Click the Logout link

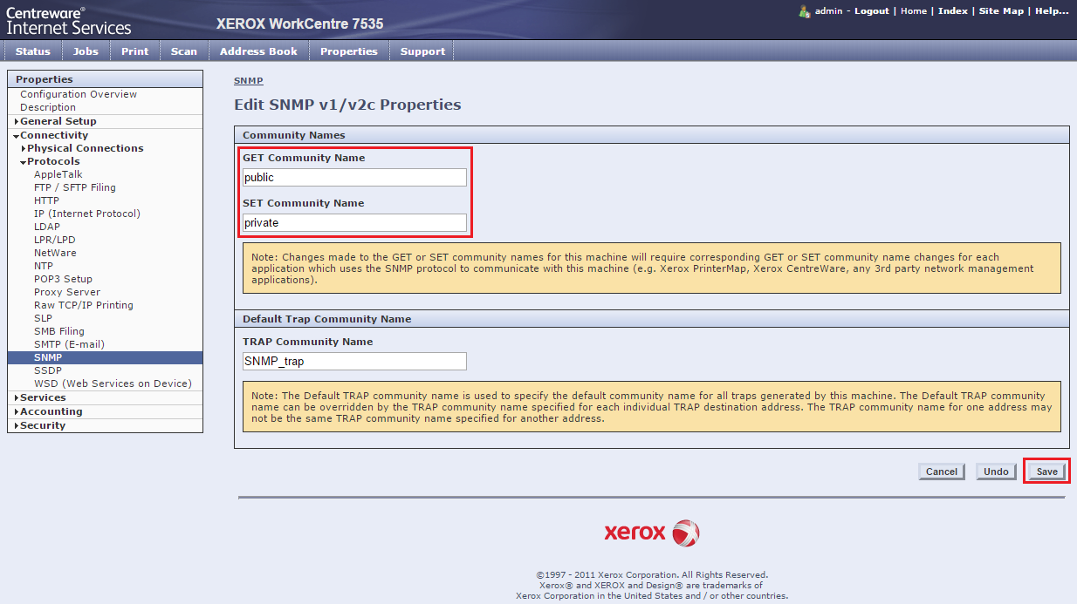tap(871, 11)
